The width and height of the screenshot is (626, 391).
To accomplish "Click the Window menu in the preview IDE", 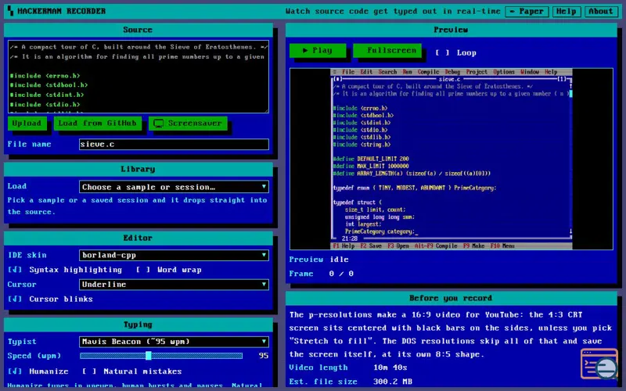I will pos(530,72).
